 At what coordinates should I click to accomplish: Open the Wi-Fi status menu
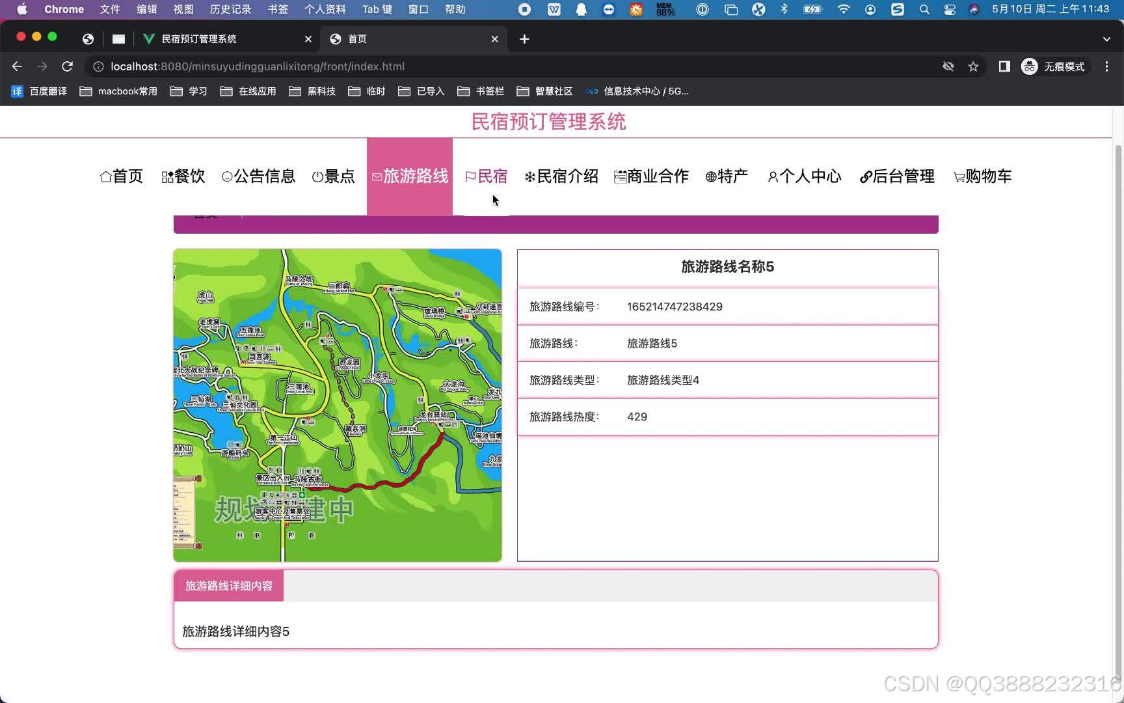click(x=844, y=9)
